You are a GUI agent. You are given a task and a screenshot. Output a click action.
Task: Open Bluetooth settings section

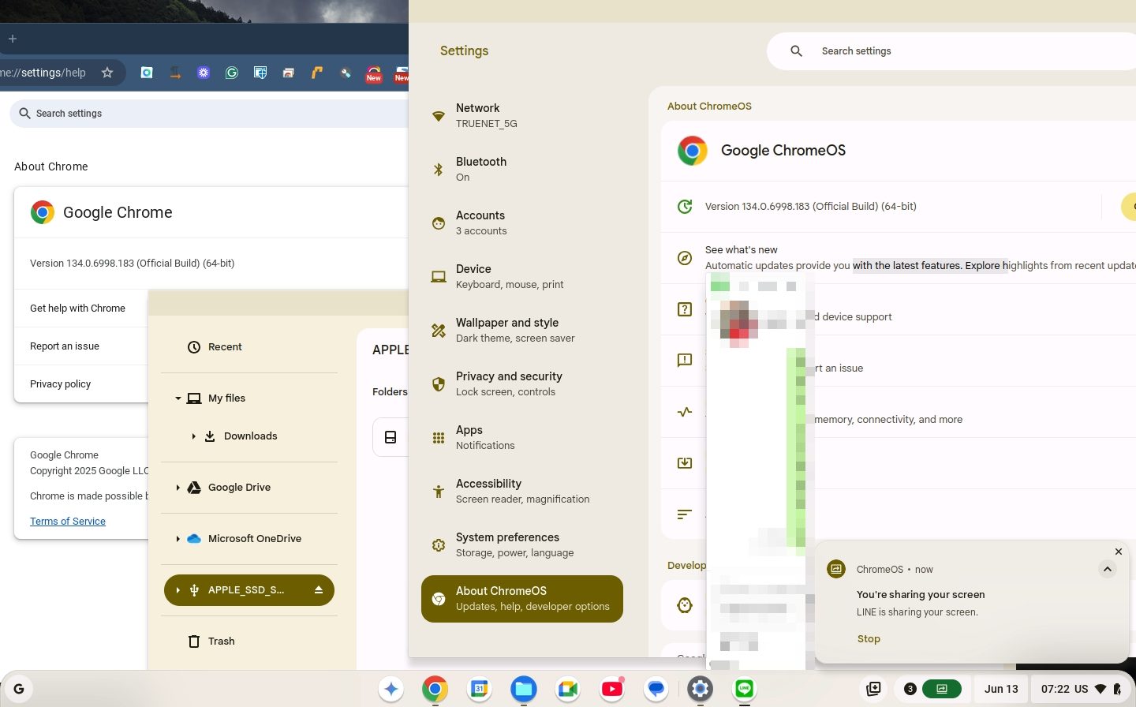pos(522,170)
